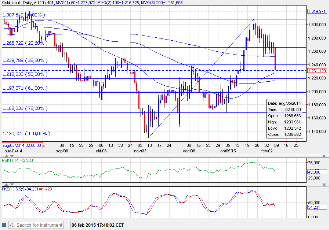Click the Open/High/Low/Close data box

tap(285, 119)
